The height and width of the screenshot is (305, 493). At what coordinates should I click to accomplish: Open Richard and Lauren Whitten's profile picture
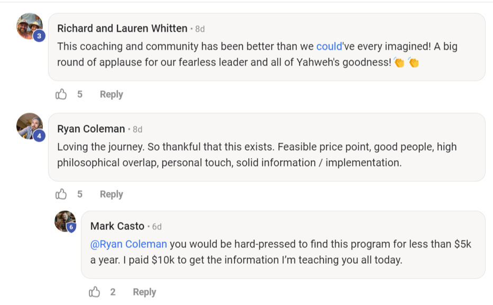29,25
